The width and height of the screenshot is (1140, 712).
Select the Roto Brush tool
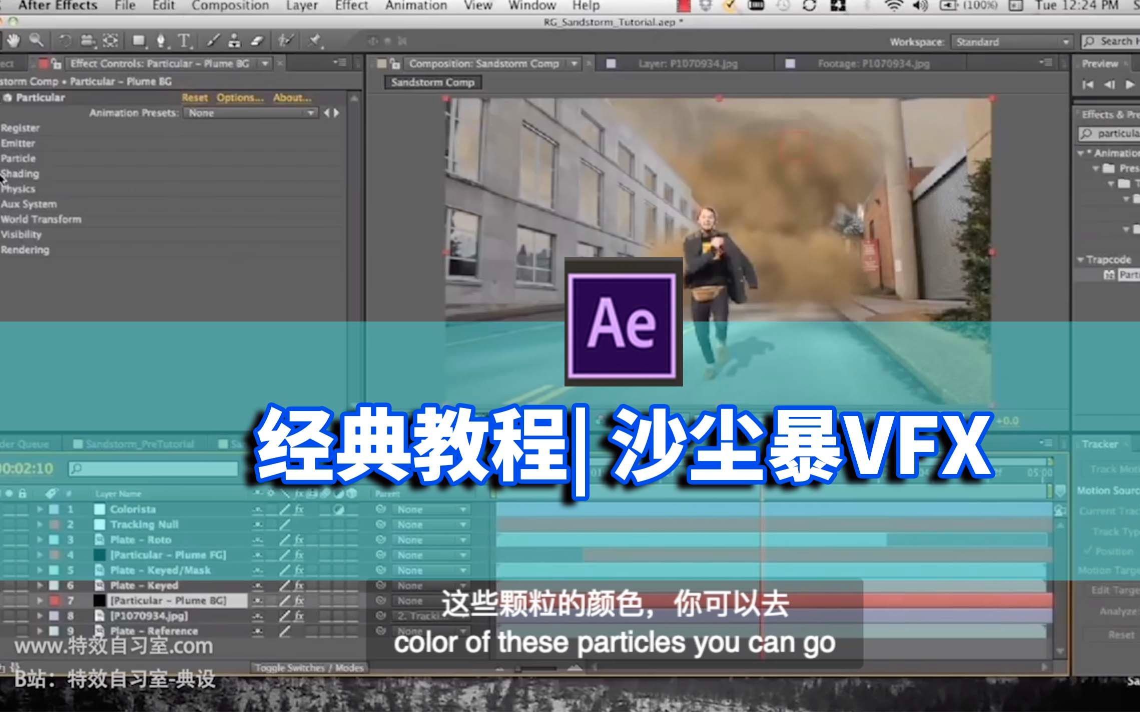286,41
